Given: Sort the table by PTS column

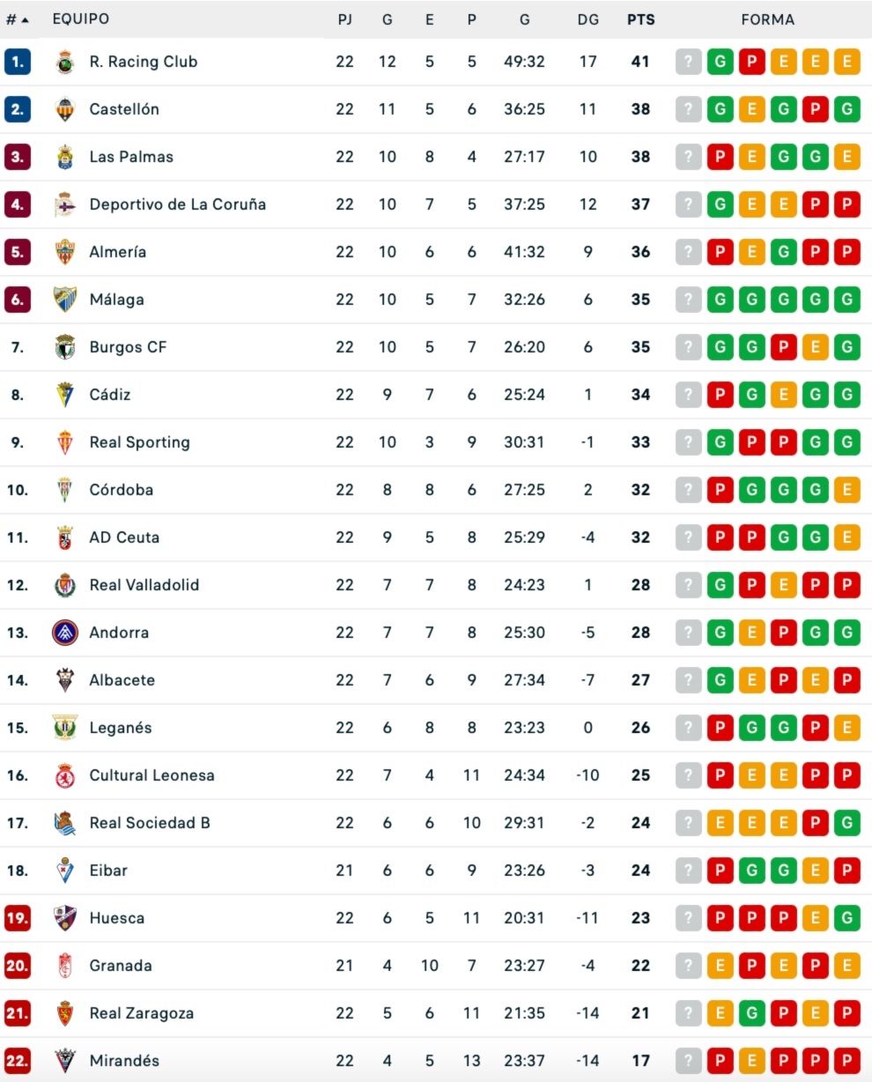Looking at the screenshot, I should [641, 19].
